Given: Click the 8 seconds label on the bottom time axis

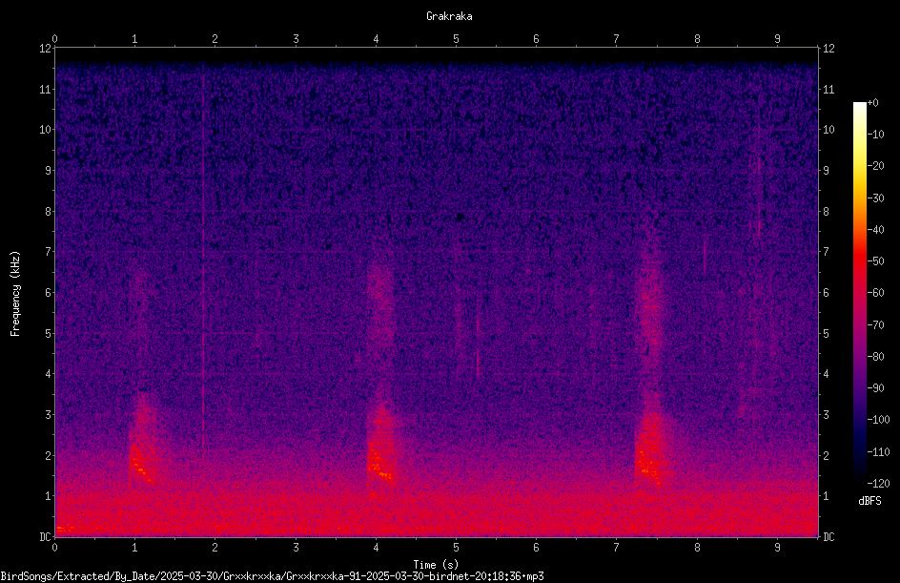Looking at the screenshot, I should click(x=697, y=548).
